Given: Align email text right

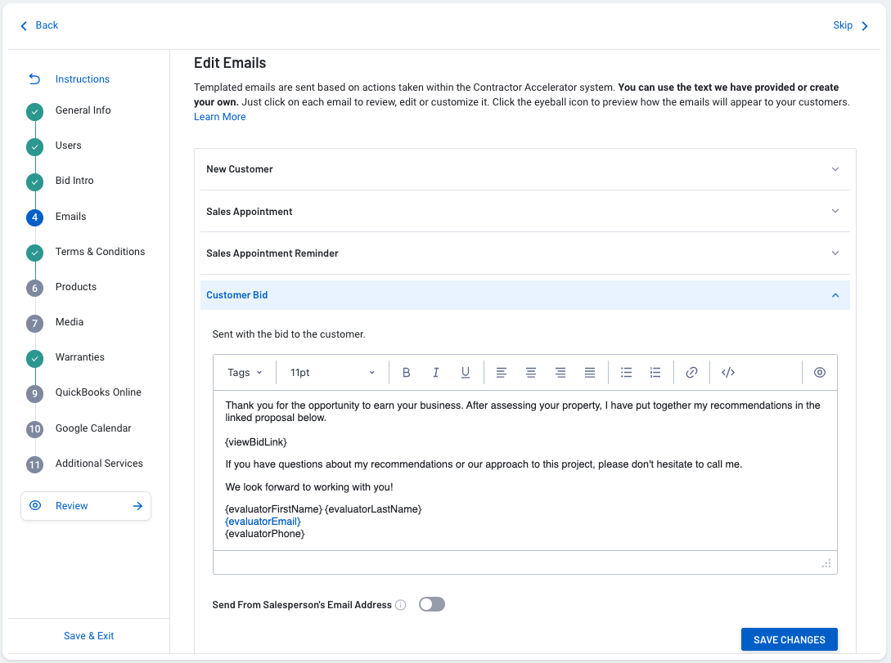Looking at the screenshot, I should tap(560, 372).
